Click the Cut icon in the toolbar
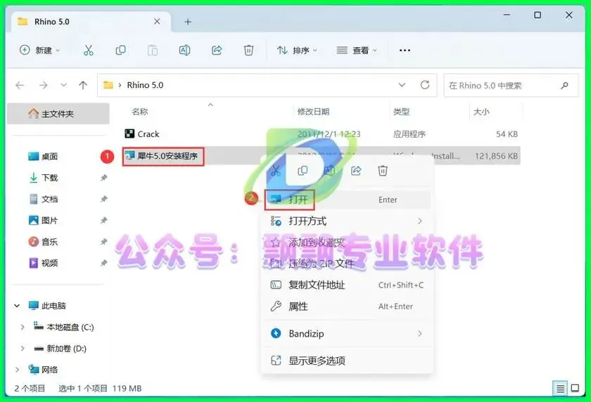Viewport: 591px width, 402px height. click(x=88, y=50)
